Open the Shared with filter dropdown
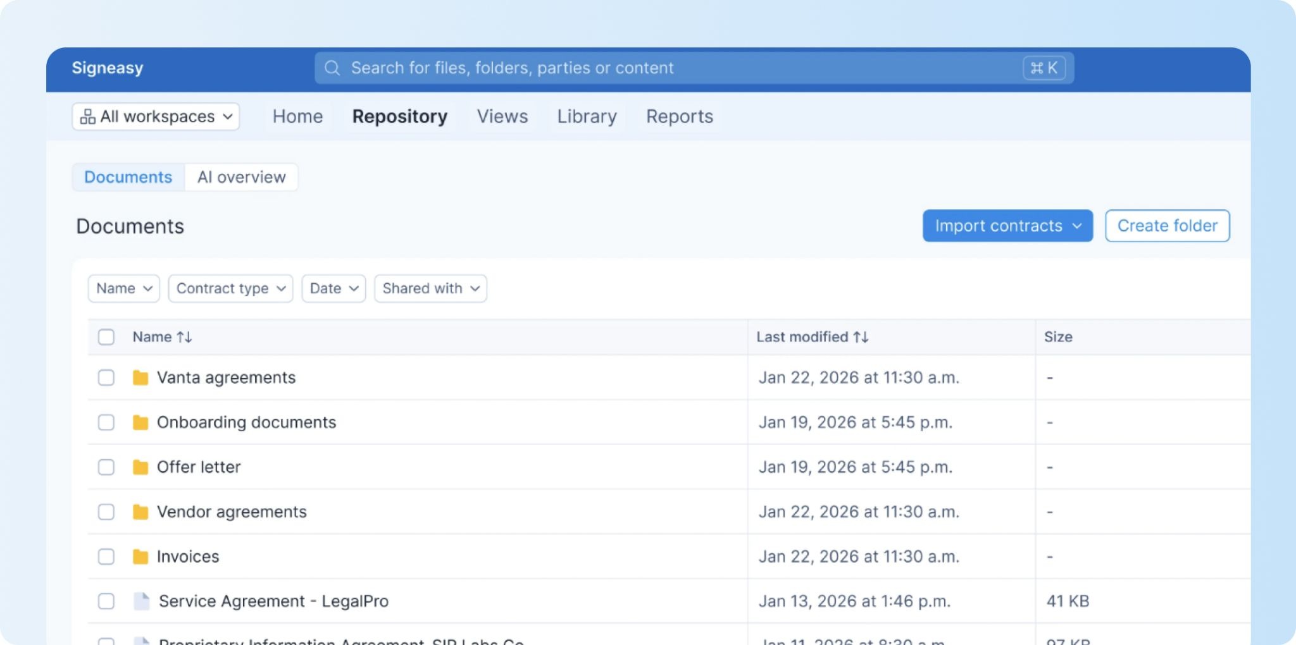The width and height of the screenshot is (1296, 645). 430,288
